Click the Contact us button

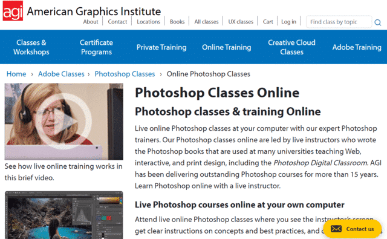pos(352,229)
